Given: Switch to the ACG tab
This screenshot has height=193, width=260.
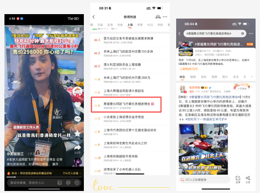Looking at the screenshot, I should tap(150, 25).
